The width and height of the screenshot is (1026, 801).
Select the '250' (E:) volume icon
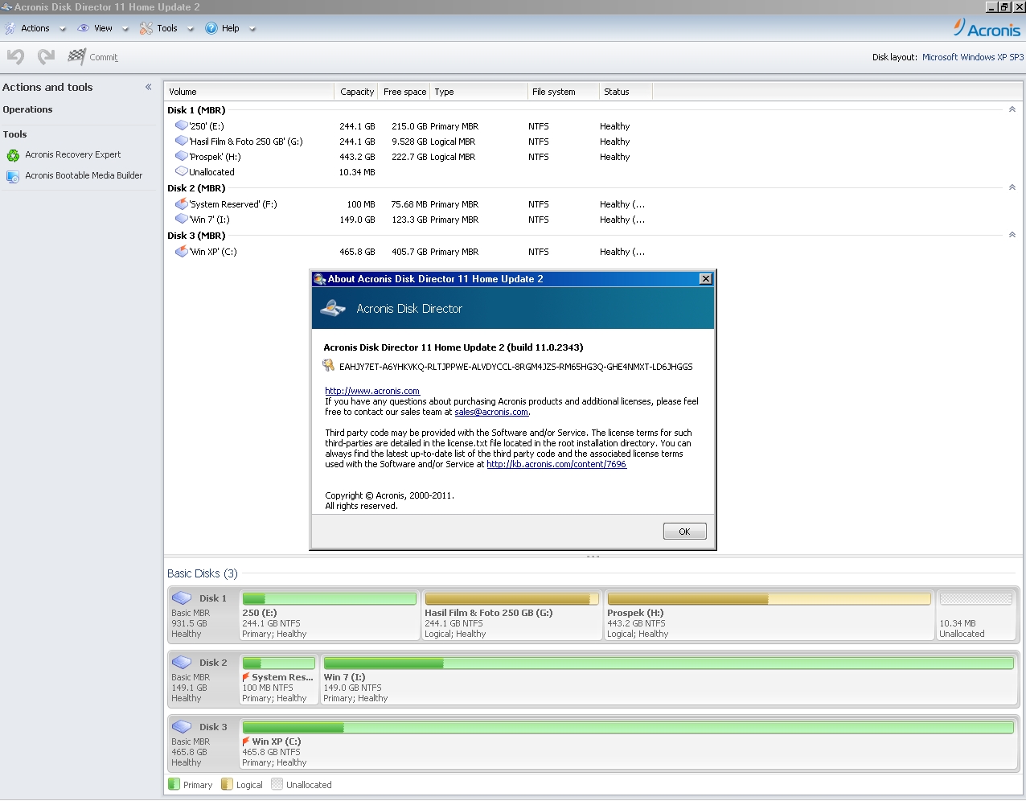coord(182,125)
